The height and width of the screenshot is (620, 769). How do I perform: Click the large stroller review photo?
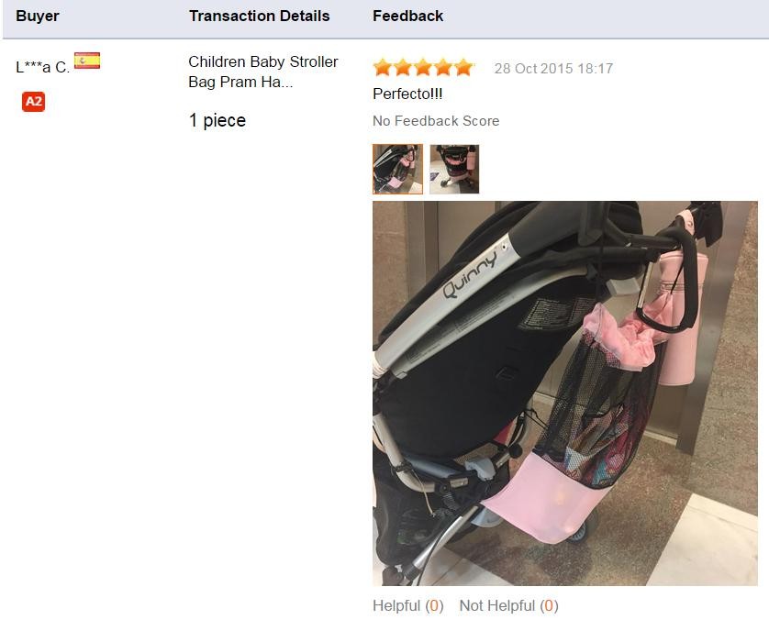tap(565, 393)
